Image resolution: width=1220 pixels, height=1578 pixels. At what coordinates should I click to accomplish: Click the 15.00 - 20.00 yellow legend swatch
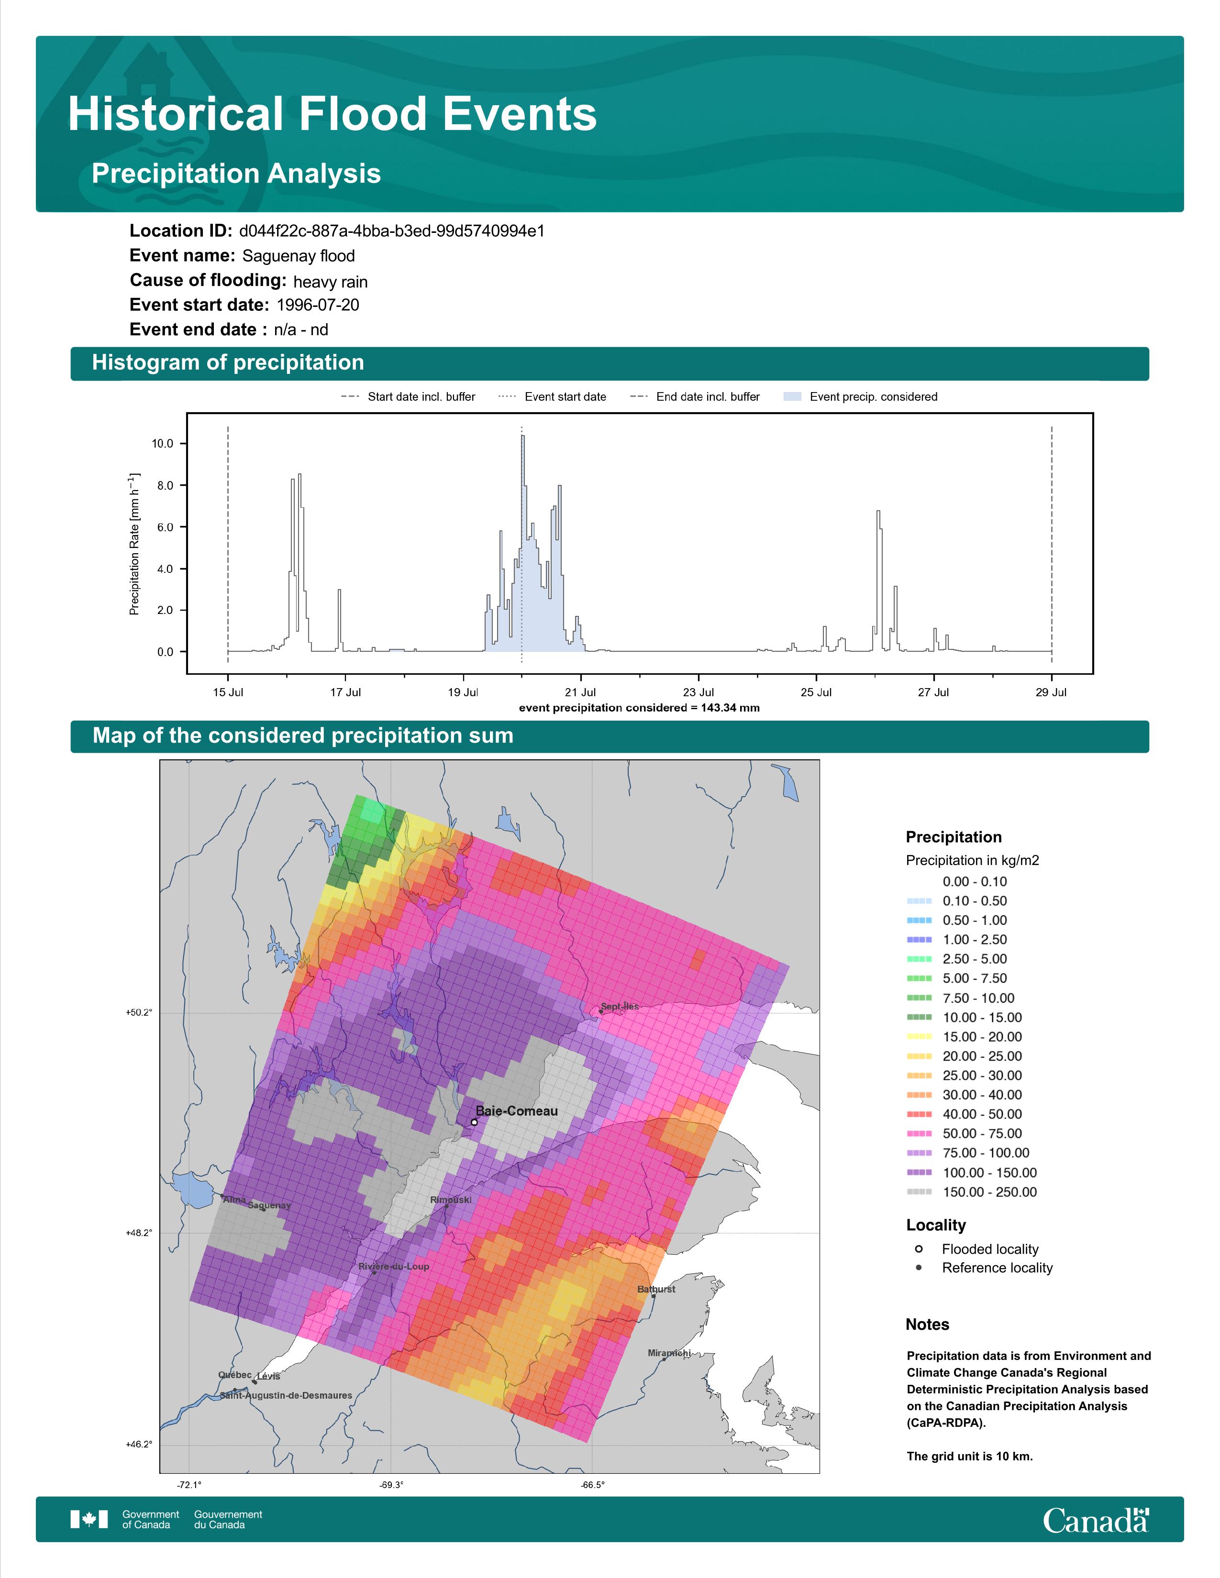click(x=919, y=1037)
